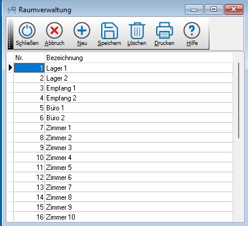Select the Zimmer 3 cell

click(139, 148)
